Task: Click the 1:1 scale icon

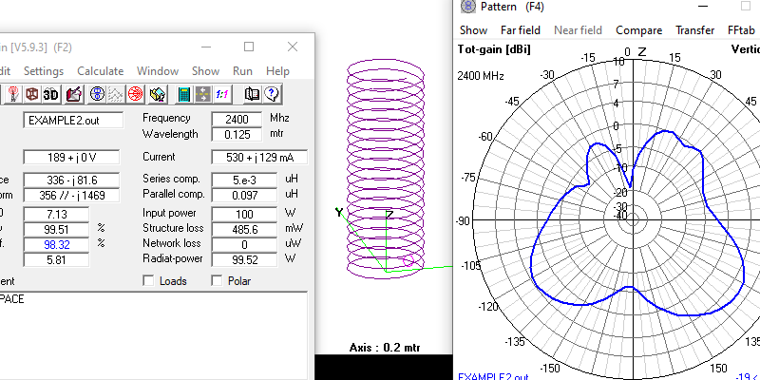Action: click(x=222, y=94)
